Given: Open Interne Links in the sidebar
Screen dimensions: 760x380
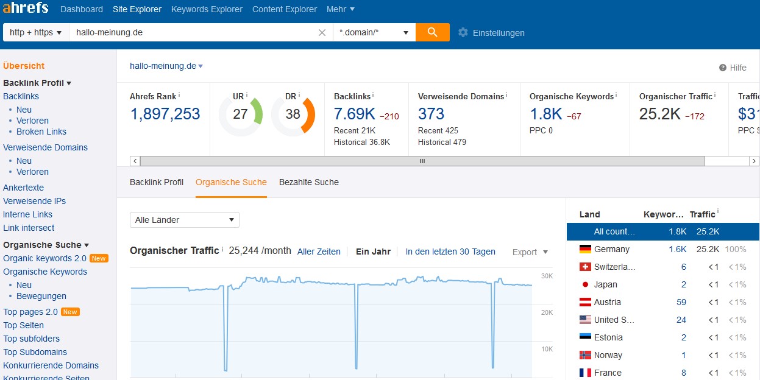Looking at the screenshot, I should pos(27,214).
